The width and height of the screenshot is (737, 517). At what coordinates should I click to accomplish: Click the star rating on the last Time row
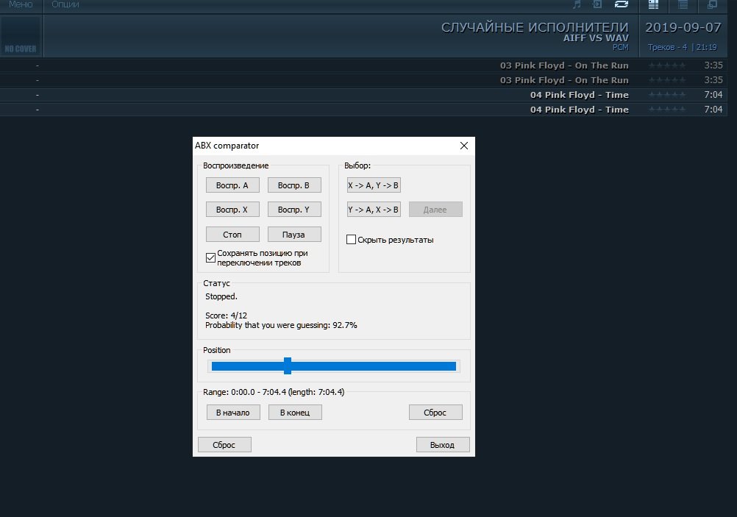point(667,110)
